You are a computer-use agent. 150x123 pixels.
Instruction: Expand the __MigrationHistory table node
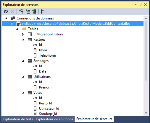23,34
